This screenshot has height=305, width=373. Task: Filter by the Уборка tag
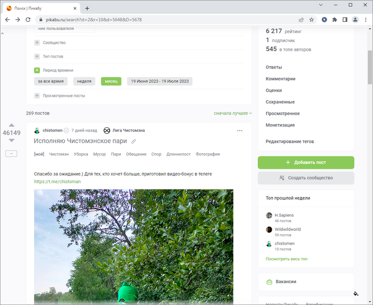[81, 154]
